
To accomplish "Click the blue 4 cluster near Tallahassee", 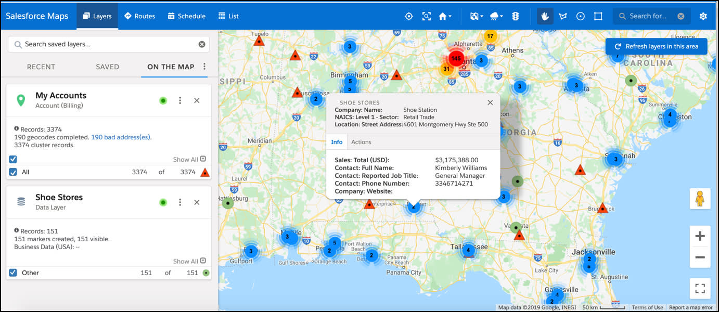I will [x=468, y=250].
